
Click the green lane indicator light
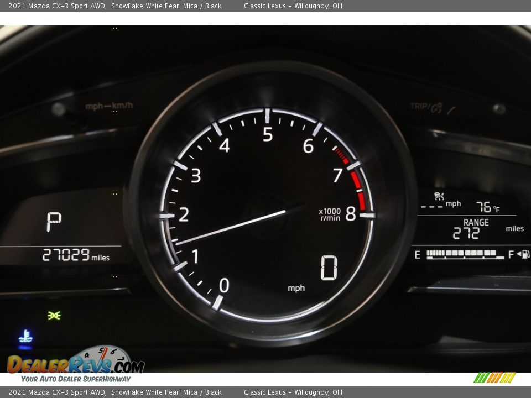pos(54,316)
